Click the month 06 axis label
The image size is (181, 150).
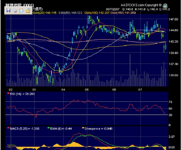[114, 90]
